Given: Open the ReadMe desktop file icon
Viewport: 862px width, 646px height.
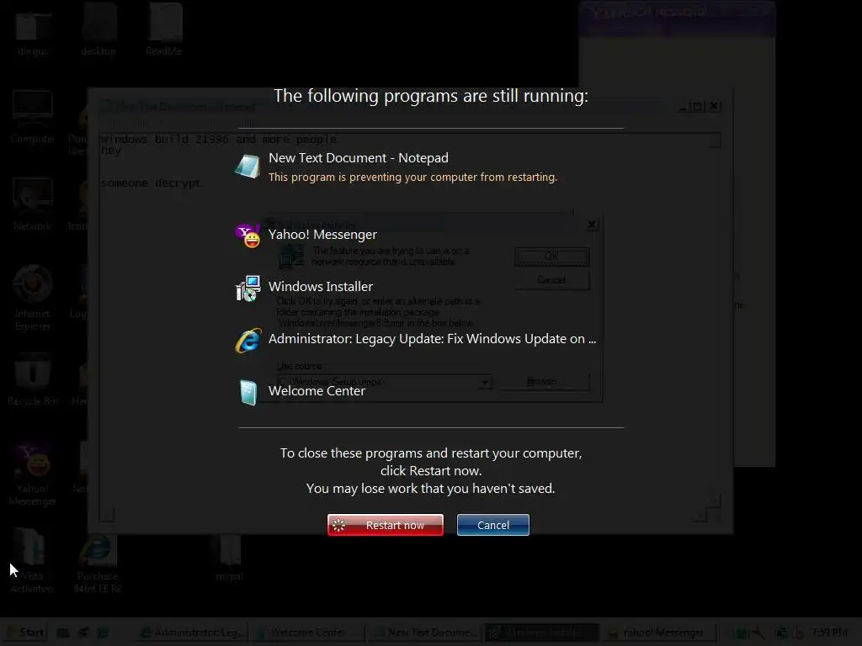Looking at the screenshot, I should 164,30.
